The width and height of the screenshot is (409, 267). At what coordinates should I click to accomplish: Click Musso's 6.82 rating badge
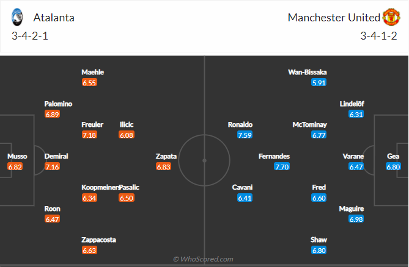pos(15,166)
